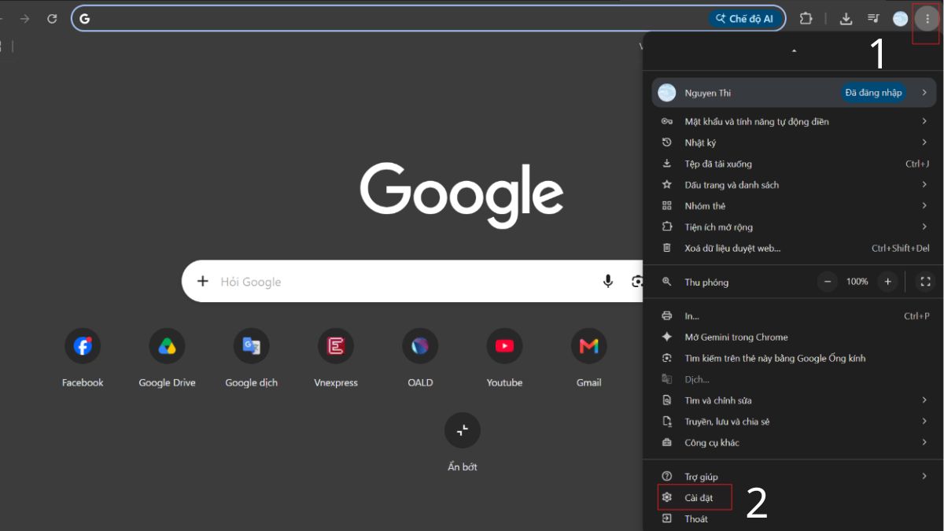Increase zoom with the plus button
The width and height of the screenshot is (944, 531).
(887, 282)
